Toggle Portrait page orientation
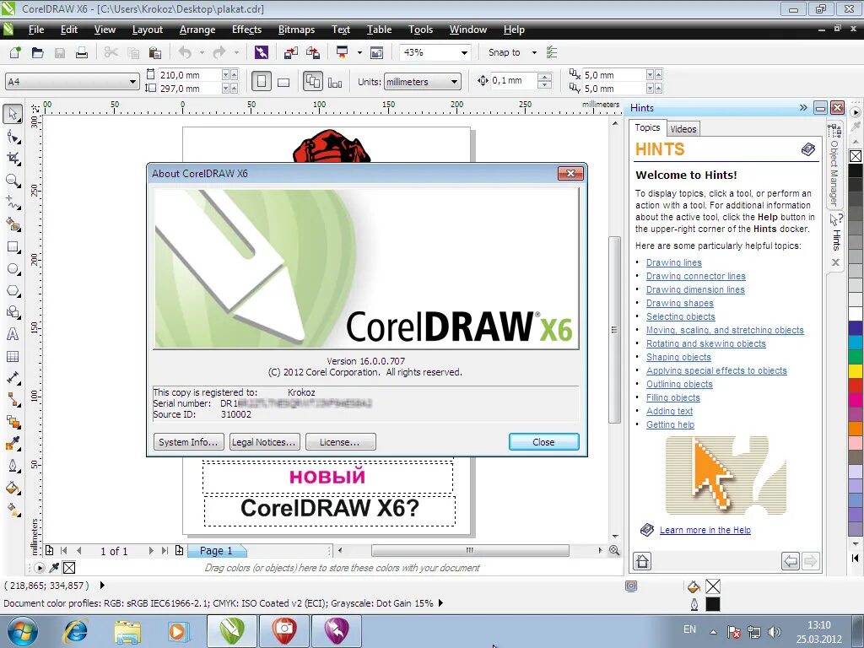Screen dimensions: 864x648 (x=262, y=82)
